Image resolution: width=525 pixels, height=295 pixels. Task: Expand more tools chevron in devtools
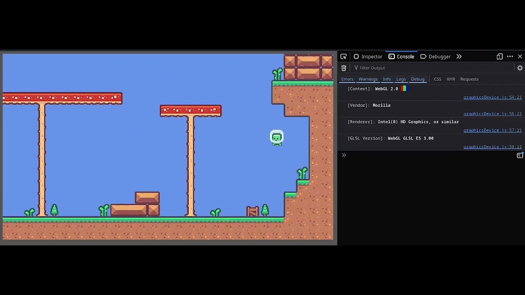pos(459,57)
